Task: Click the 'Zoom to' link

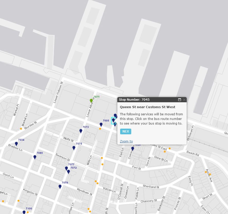Action: pyautogui.click(x=126, y=141)
